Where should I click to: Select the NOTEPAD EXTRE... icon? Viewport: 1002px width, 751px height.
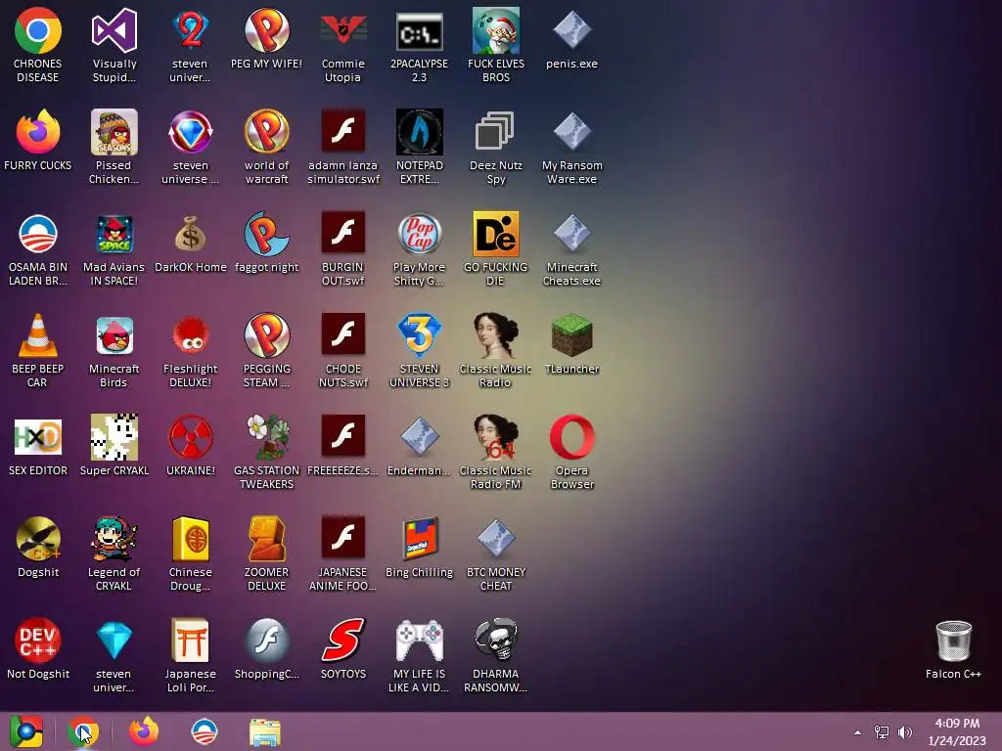(x=419, y=132)
